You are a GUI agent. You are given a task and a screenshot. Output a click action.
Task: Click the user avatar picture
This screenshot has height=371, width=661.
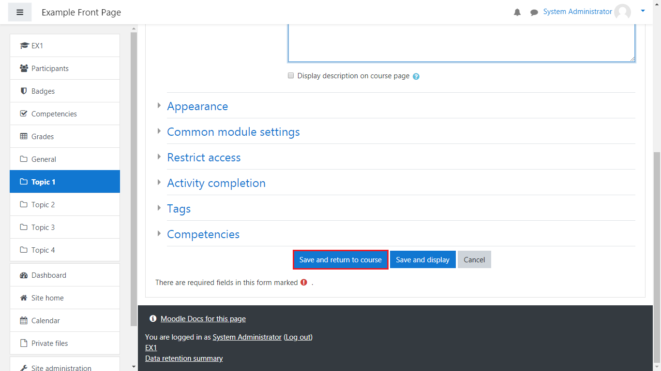point(622,12)
